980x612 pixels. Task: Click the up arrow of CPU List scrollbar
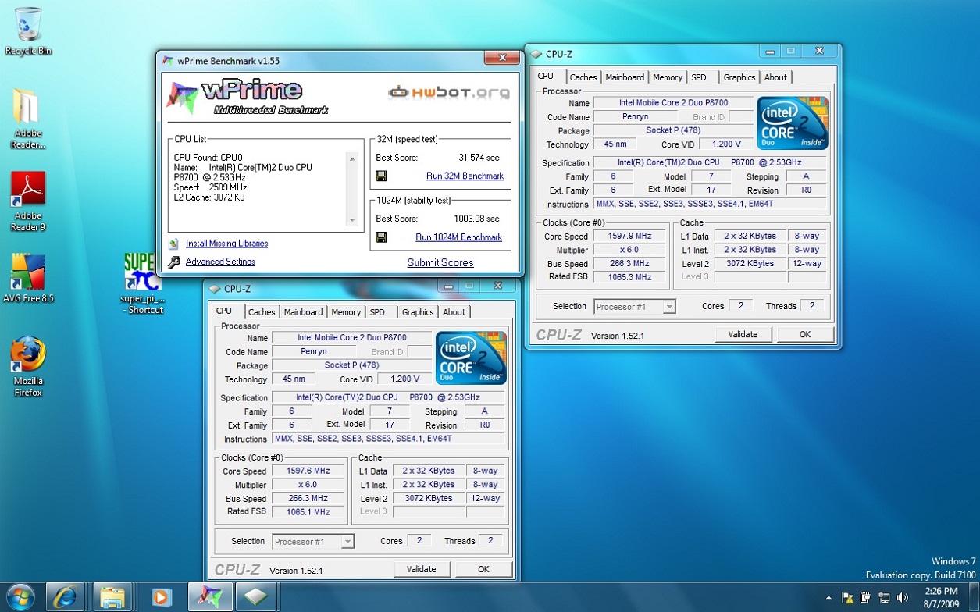352,158
